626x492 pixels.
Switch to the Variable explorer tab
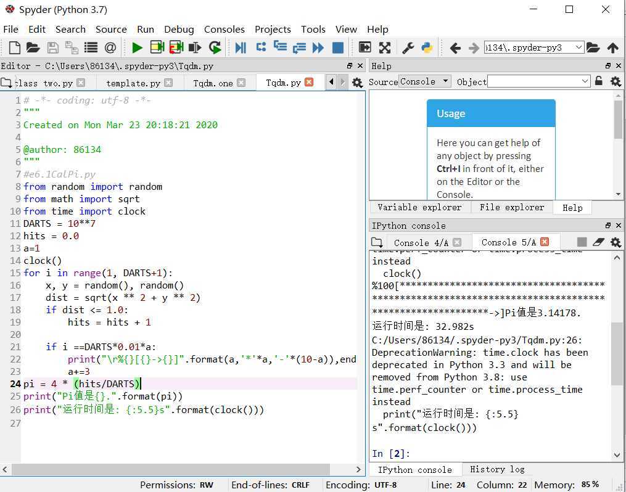(419, 208)
